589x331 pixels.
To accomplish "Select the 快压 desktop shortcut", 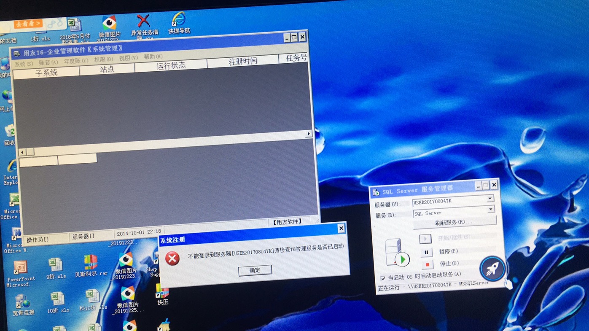I will click(162, 294).
